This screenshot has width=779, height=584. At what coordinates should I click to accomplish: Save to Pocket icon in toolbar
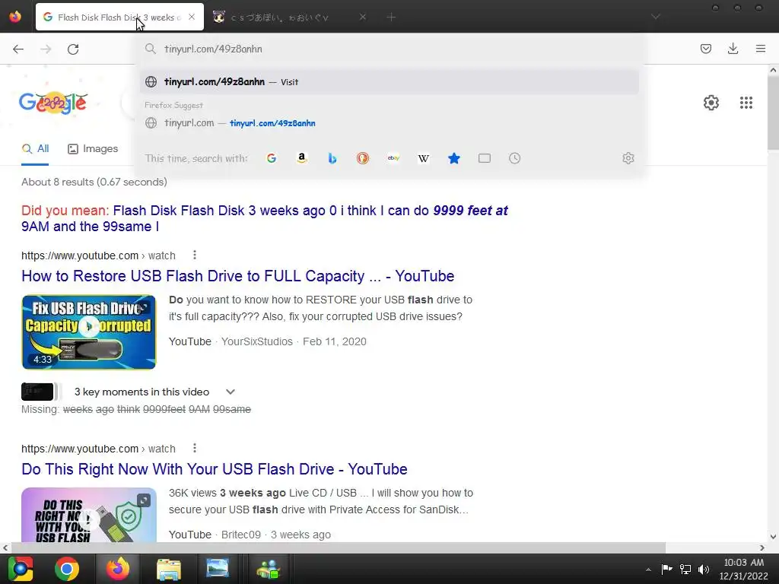coord(705,49)
